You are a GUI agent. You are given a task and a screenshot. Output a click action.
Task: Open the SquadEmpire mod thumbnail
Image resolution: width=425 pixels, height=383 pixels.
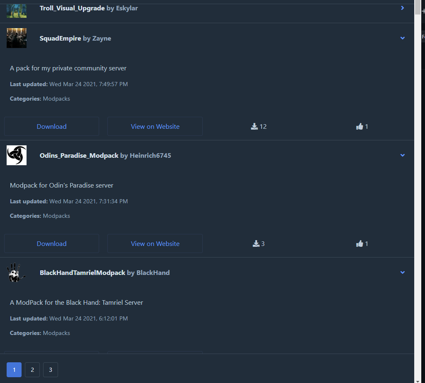tap(17, 38)
